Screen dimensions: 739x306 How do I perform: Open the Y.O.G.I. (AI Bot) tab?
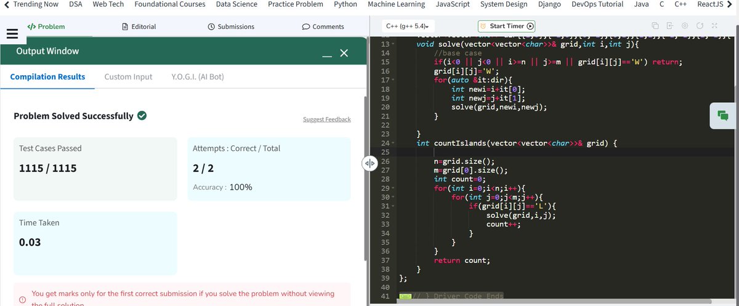197,77
